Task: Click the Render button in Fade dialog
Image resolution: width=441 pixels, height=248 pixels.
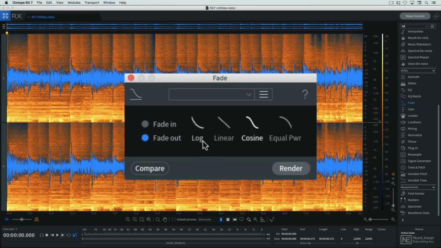Action: coord(291,169)
